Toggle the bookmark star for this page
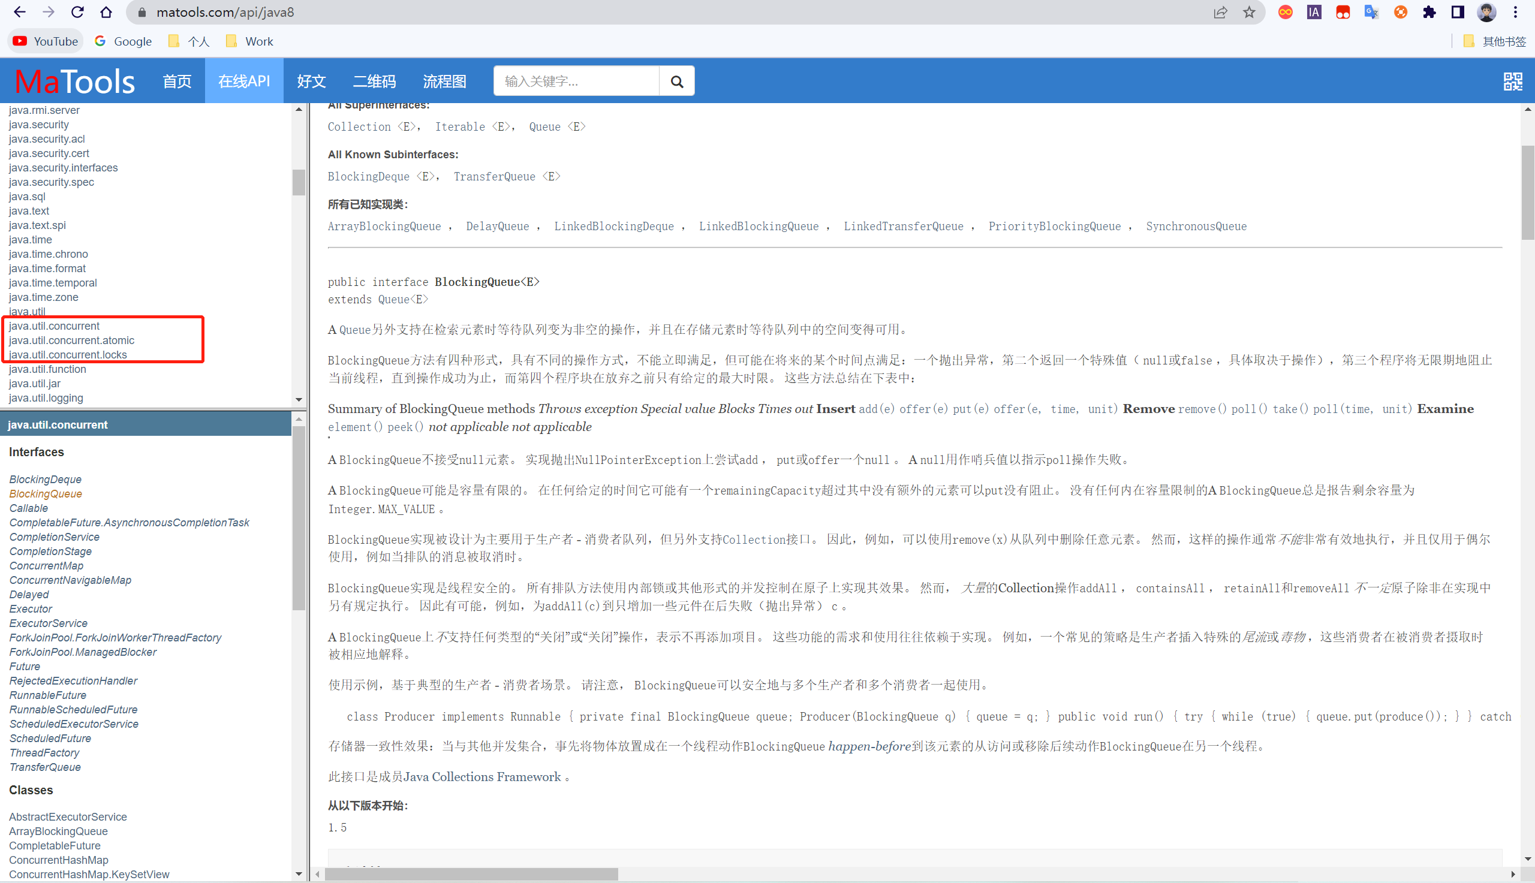Screen dimensions: 1535x883 tap(1250, 12)
